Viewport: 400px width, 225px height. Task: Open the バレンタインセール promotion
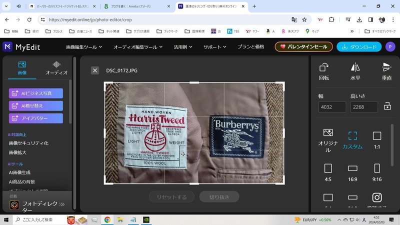[303, 46]
